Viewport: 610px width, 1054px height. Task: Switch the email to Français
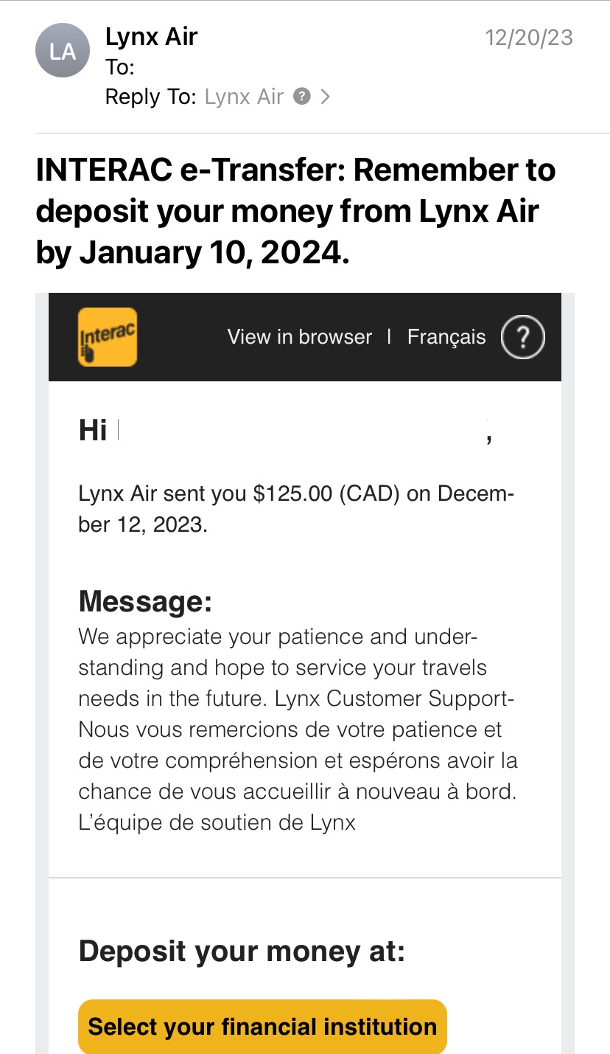pyautogui.click(x=446, y=337)
